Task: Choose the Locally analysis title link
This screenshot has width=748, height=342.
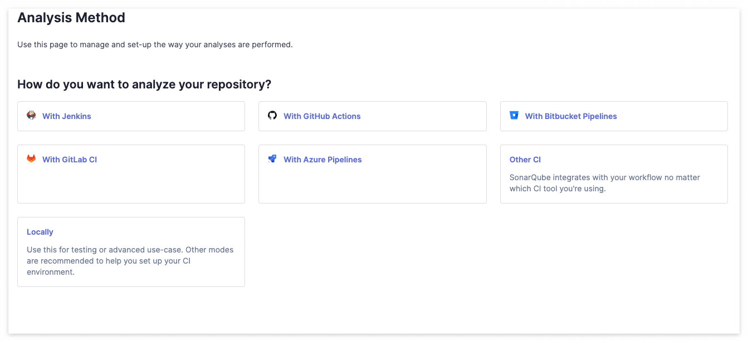Action: (x=40, y=232)
